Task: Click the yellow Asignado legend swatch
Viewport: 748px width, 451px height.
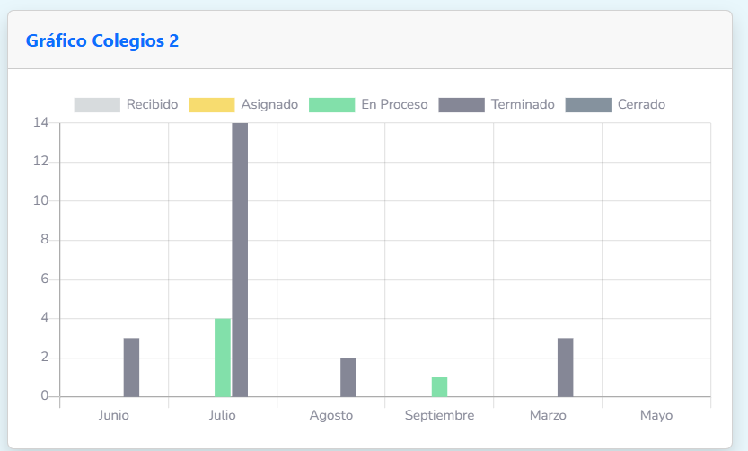Action: [x=211, y=105]
